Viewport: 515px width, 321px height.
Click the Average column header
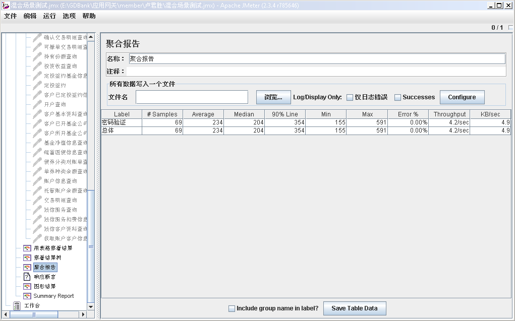pos(203,114)
